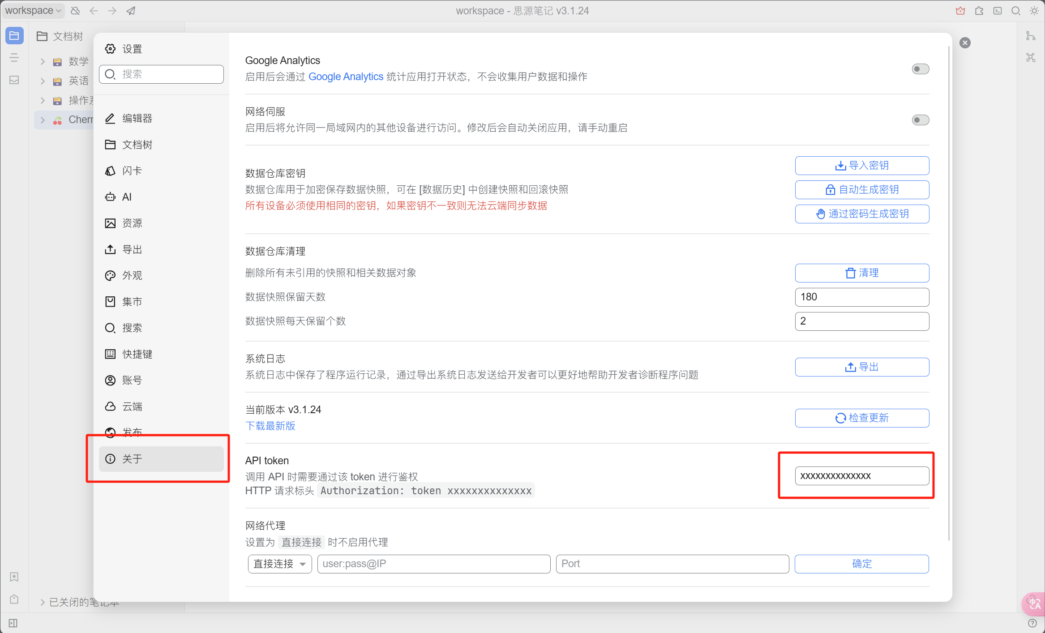Toggle Google Analytics switch
This screenshot has width=1045, height=633.
(920, 69)
